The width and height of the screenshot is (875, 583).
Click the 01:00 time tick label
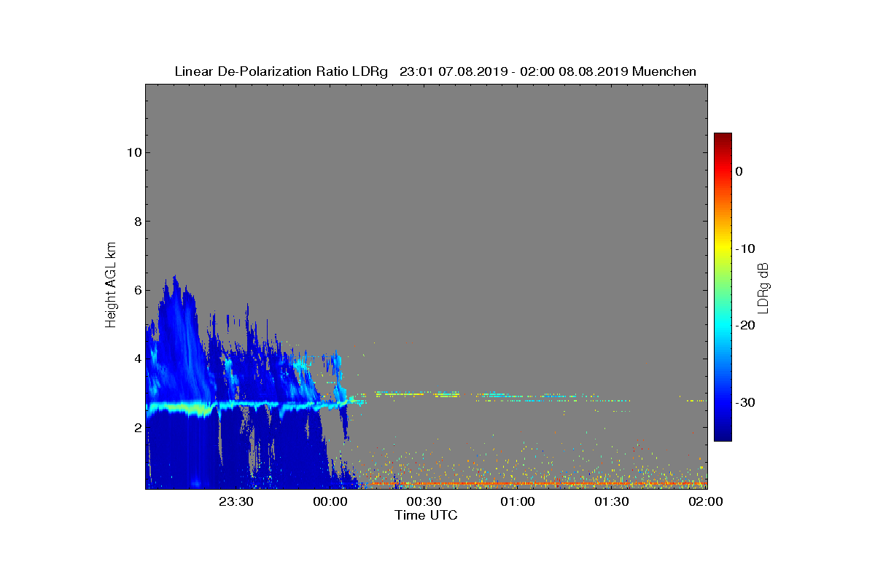[x=518, y=501]
